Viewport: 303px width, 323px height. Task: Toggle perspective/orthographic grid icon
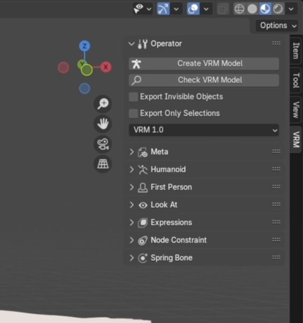103,164
